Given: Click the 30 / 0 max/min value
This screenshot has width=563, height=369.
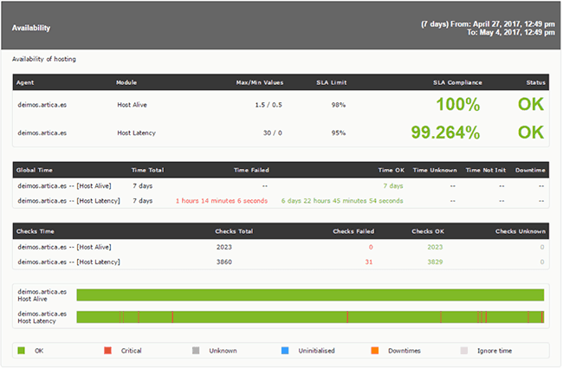Looking at the screenshot, I should click(273, 133).
